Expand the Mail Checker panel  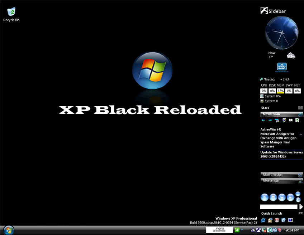click(281, 175)
